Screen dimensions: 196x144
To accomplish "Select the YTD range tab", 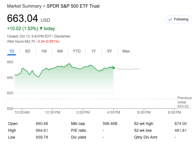I will coord(77,51).
